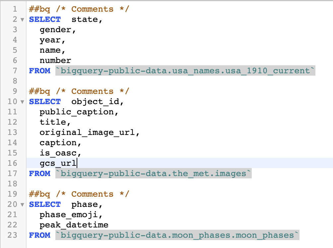Click 'peak_datetime' on line 22
The height and width of the screenshot is (248, 333).
[74, 225]
